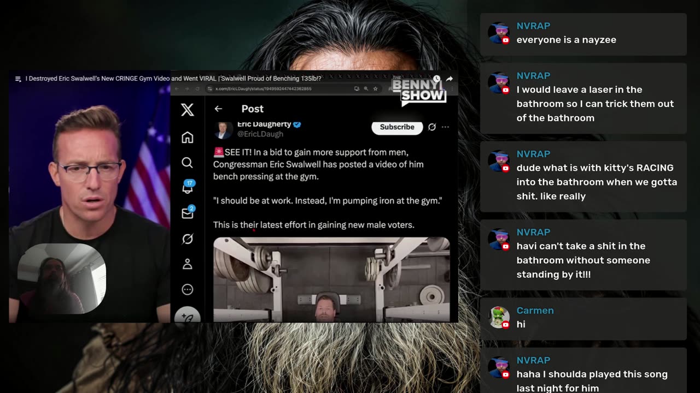Screen dimensions: 700x393
Task: Click NVRAP avatar beside 'dude what is with kitty's' message
Action: coord(499,161)
